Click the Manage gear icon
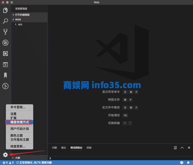 tap(5, 155)
